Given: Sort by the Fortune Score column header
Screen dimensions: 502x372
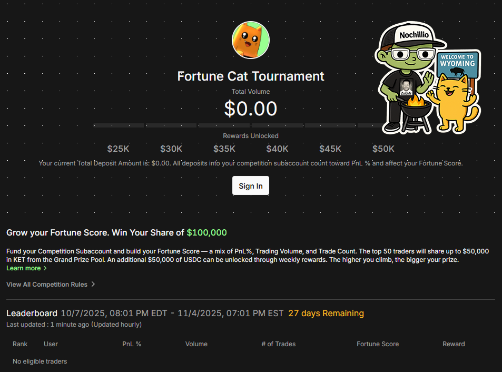Looking at the screenshot, I should (378, 344).
